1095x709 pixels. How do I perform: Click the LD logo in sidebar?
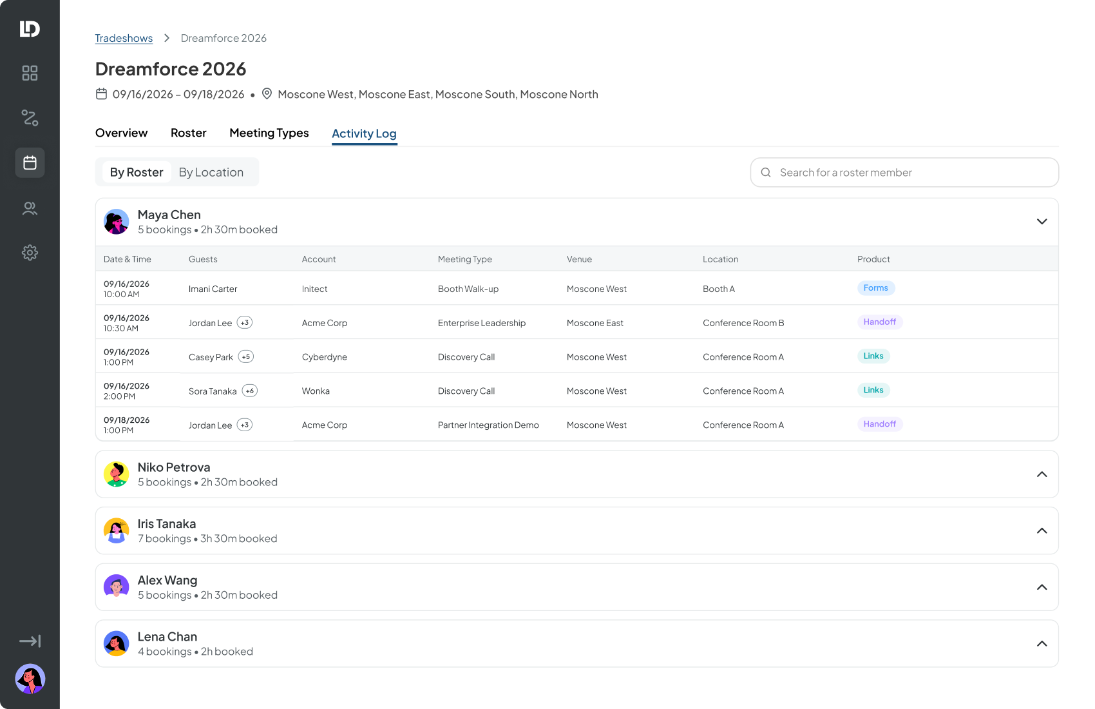pos(30,28)
